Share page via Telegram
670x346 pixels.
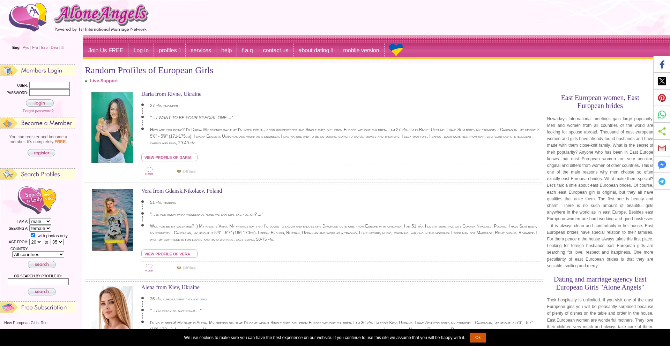click(662, 182)
